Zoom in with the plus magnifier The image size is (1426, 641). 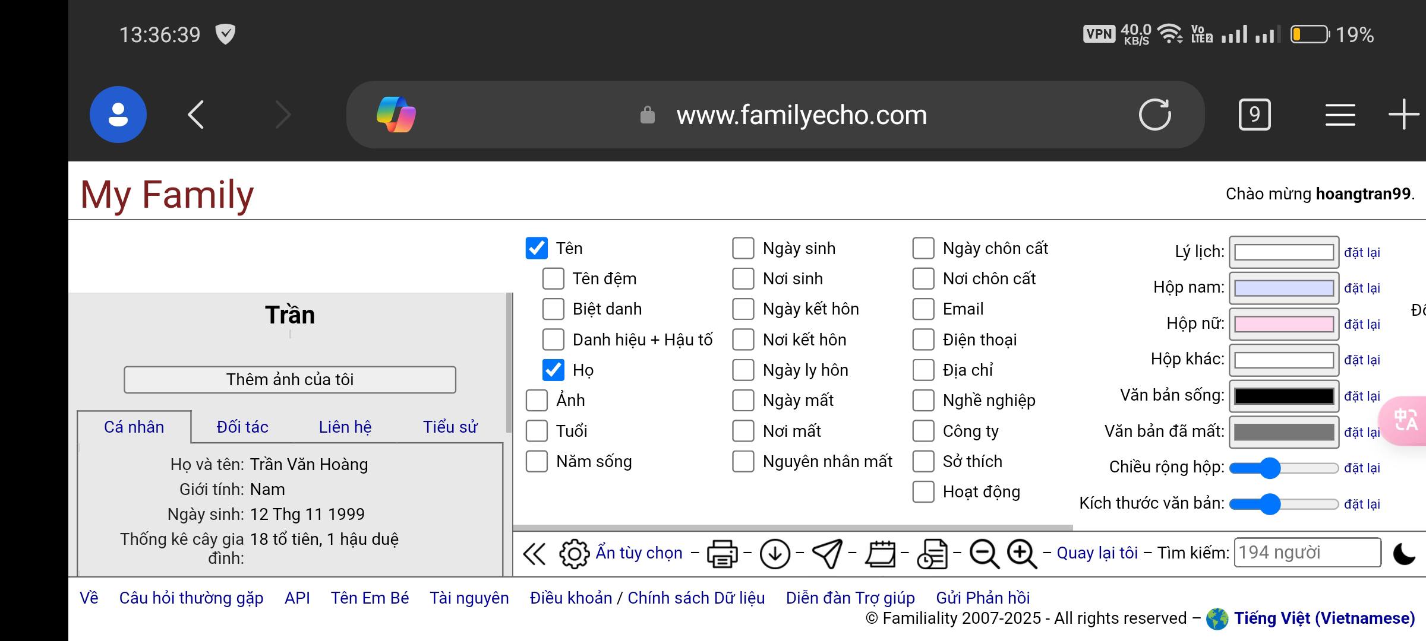(x=1022, y=553)
